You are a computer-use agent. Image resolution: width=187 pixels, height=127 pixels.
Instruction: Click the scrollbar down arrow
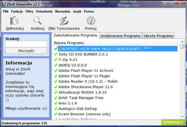click(x=182, y=117)
